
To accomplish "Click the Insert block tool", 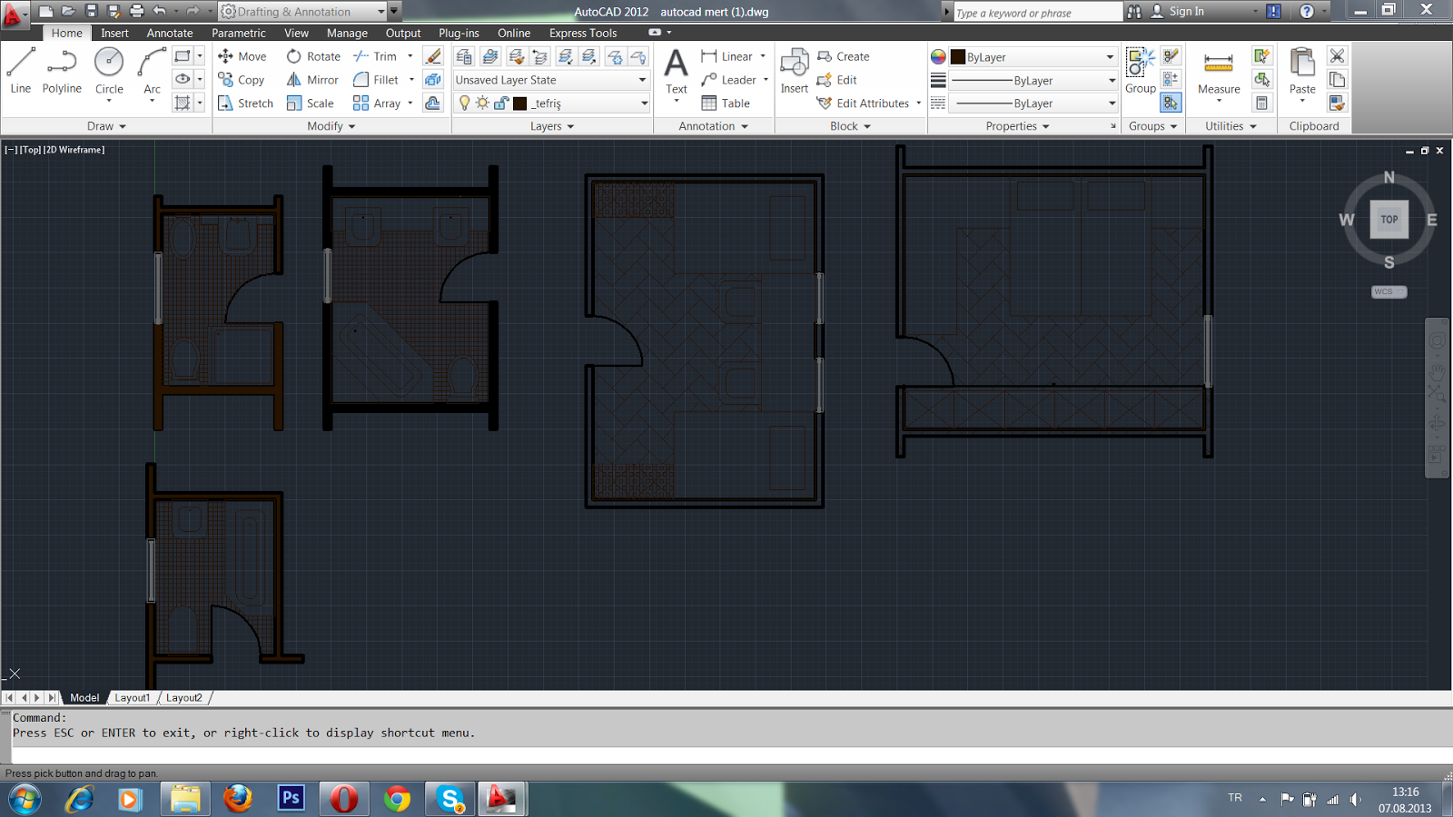I will coord(795,71).
